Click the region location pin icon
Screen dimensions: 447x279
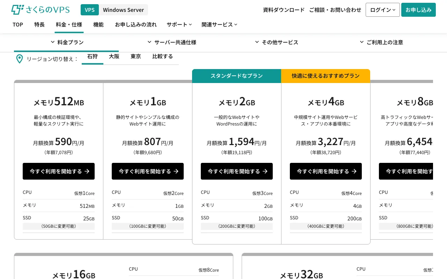[20, 59]
